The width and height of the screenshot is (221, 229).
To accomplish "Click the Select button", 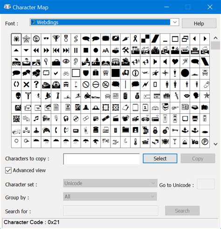I will coord(160,158).
